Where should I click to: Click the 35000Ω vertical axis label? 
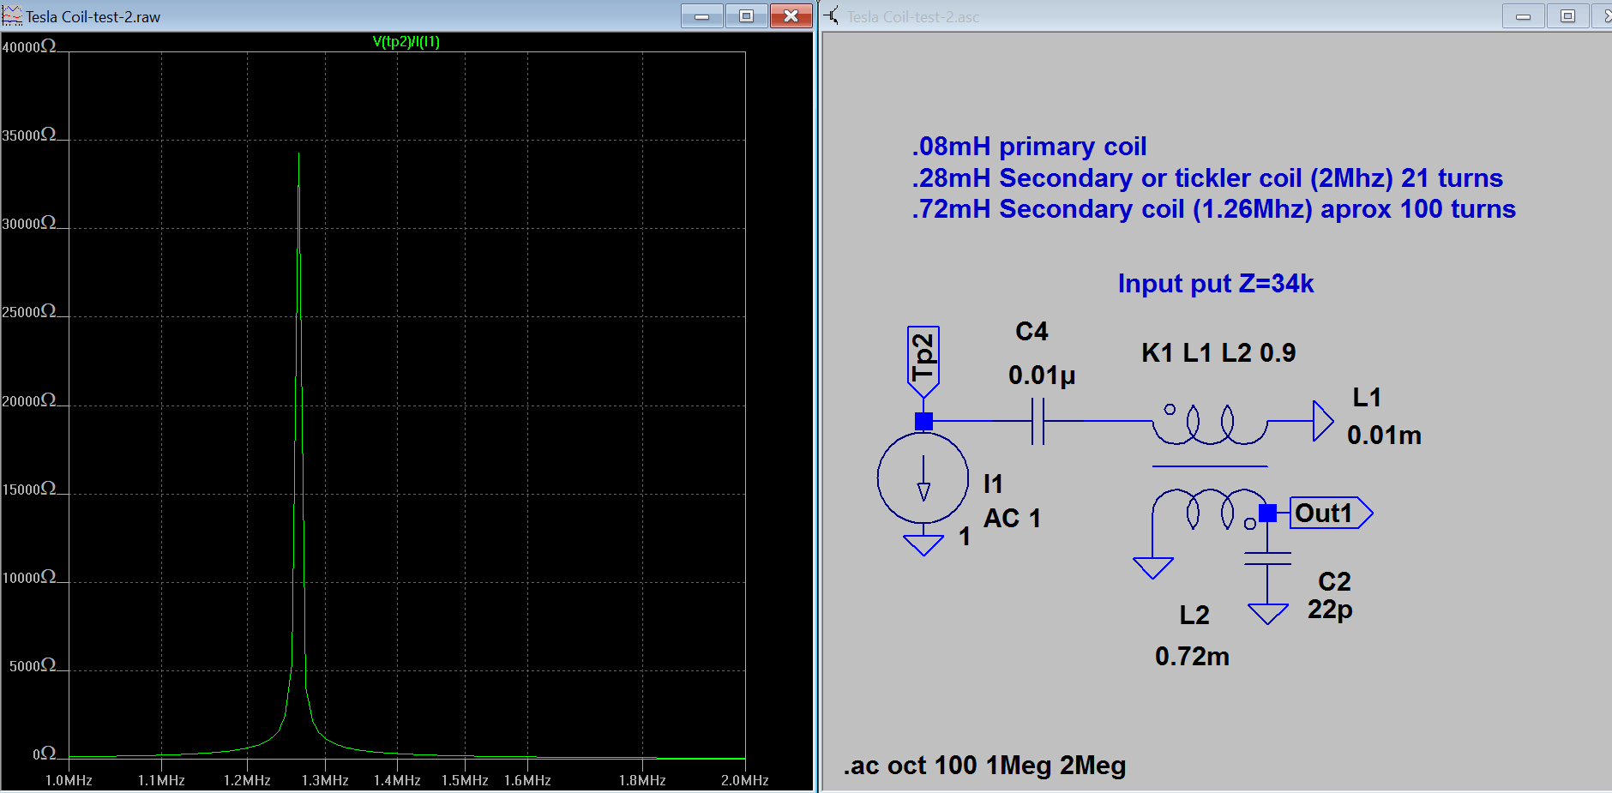coord(29,135)
